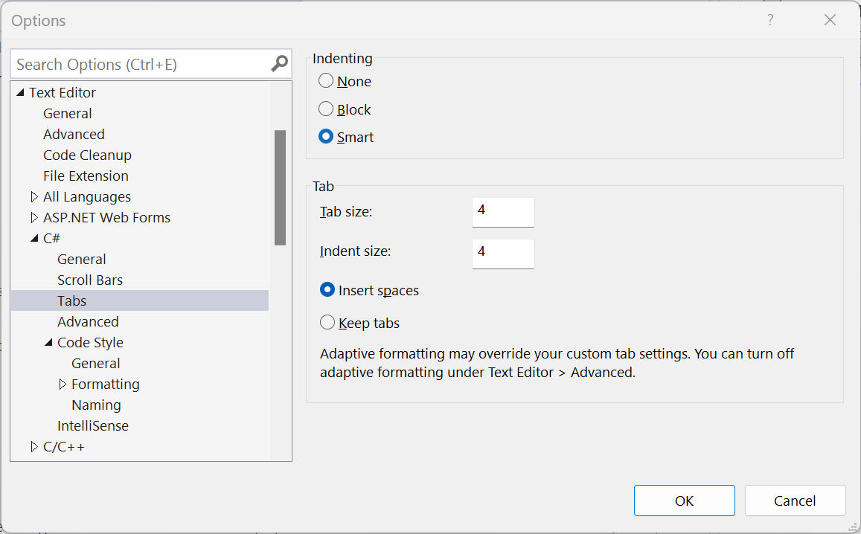Click OK to apply settings
Screen dimensions: 861x534
click(x=684, y=501)
